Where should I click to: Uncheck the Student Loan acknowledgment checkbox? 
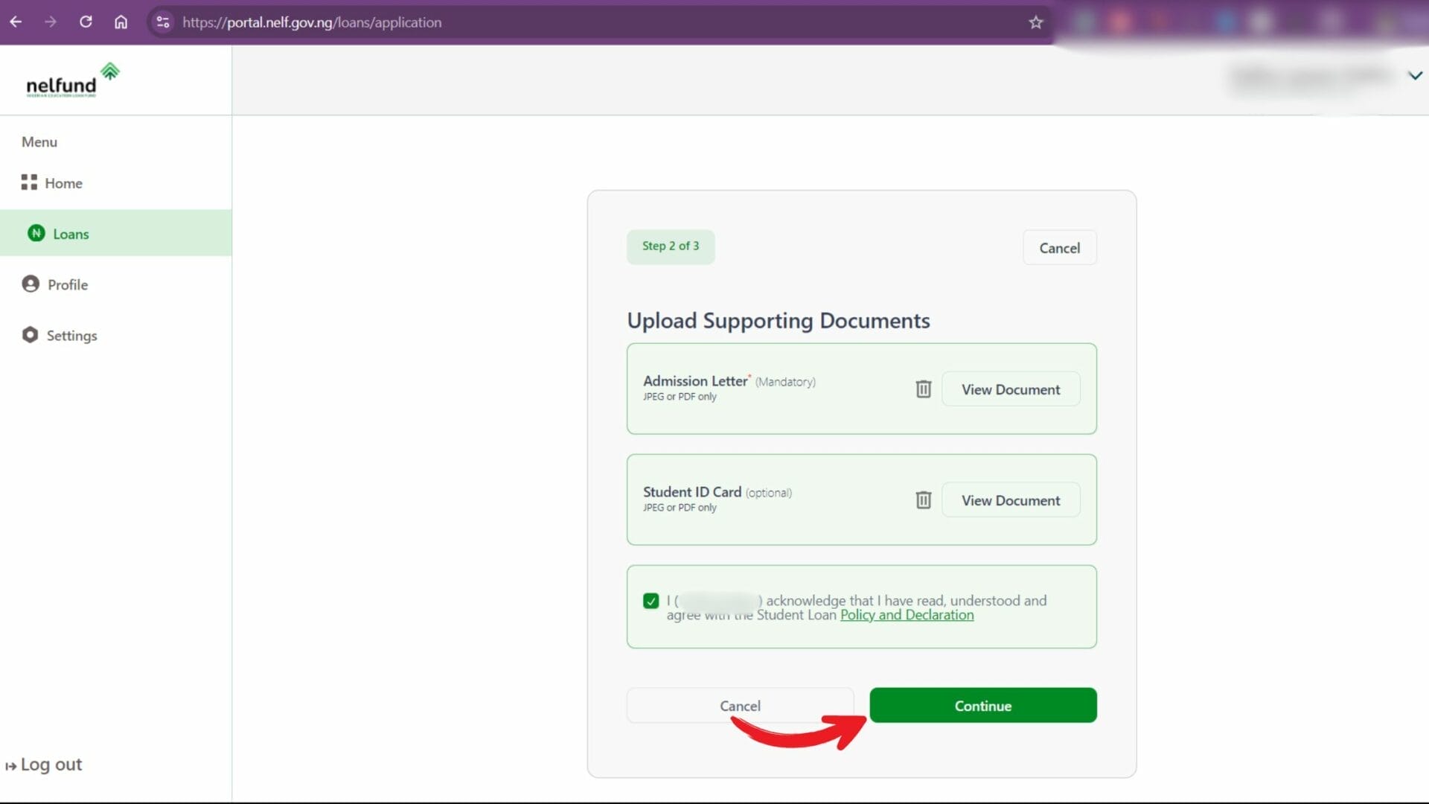coord(651,601)
